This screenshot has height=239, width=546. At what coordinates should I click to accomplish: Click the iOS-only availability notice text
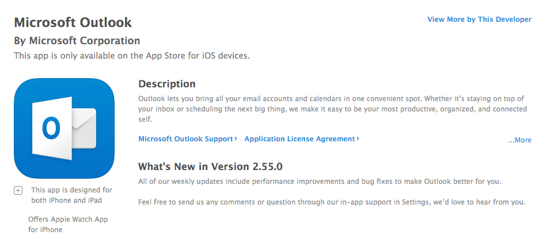pos(132,56)
